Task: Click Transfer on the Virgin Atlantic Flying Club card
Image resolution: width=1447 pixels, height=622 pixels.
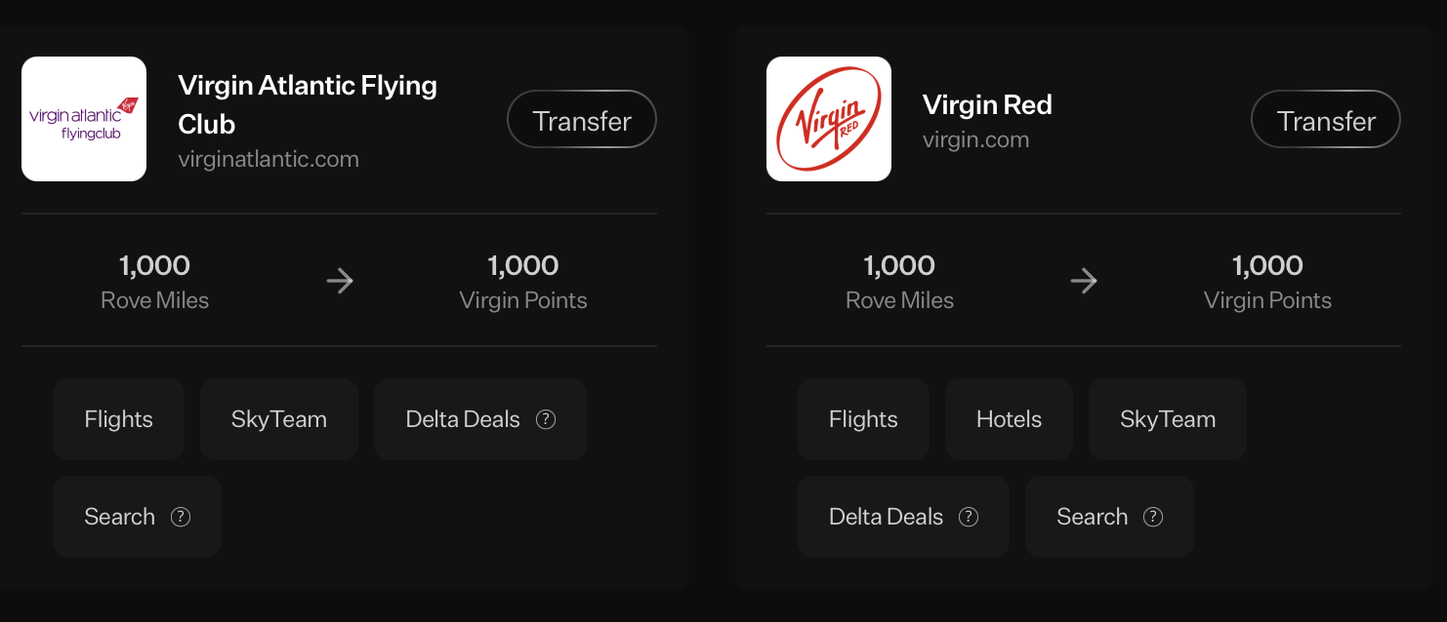Action: pos(581,118)
